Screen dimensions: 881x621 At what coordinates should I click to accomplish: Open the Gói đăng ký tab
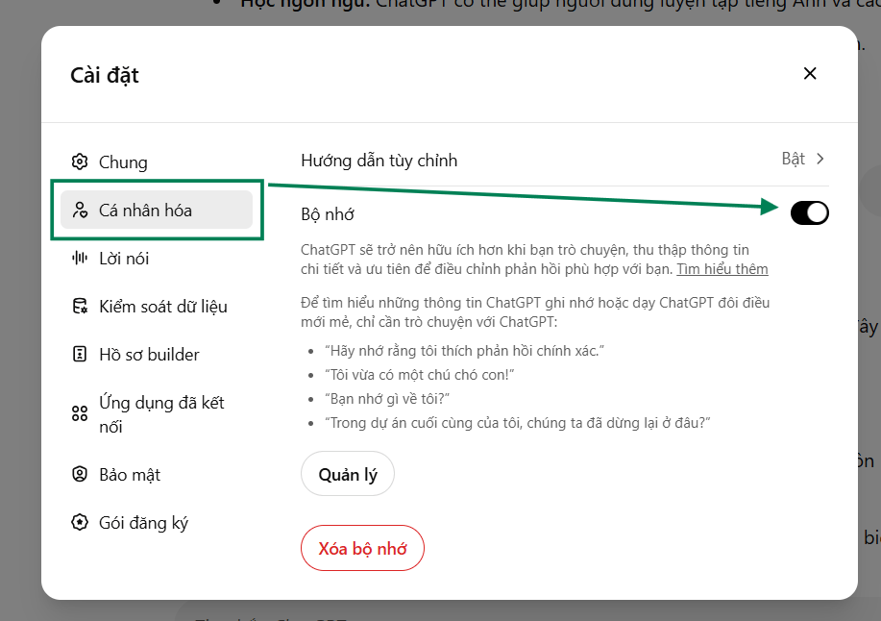(157, 523)
